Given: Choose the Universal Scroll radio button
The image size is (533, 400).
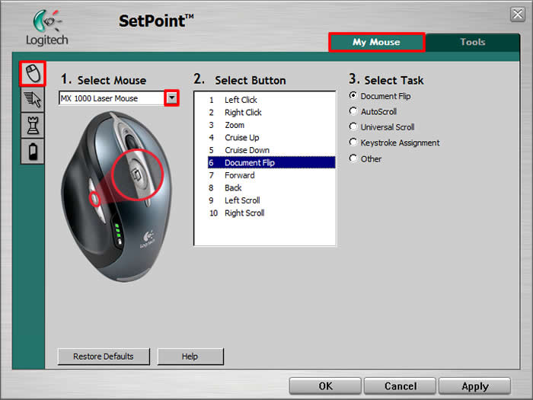Looking at the screenshot, I should click(353, 127).
